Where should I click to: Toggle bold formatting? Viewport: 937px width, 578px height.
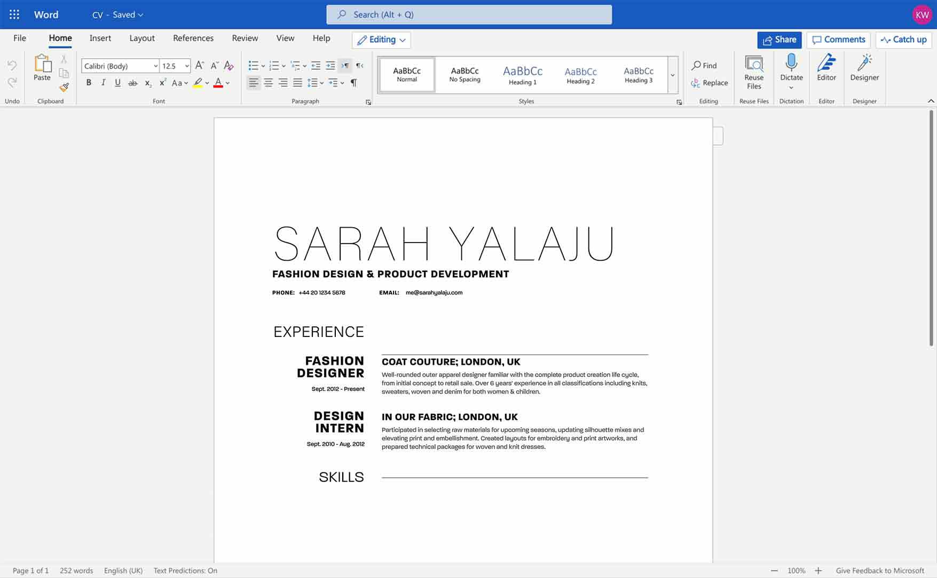[89, 83]
